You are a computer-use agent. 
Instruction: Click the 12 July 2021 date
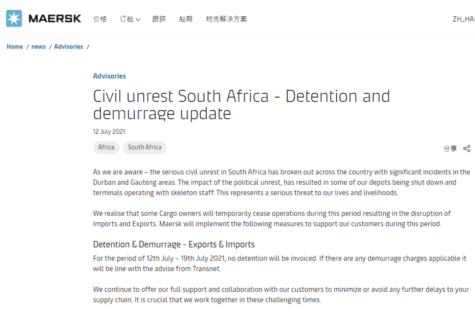(x=109, y=132)
